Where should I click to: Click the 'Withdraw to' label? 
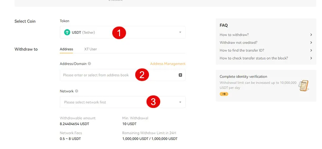pos(26,49)
